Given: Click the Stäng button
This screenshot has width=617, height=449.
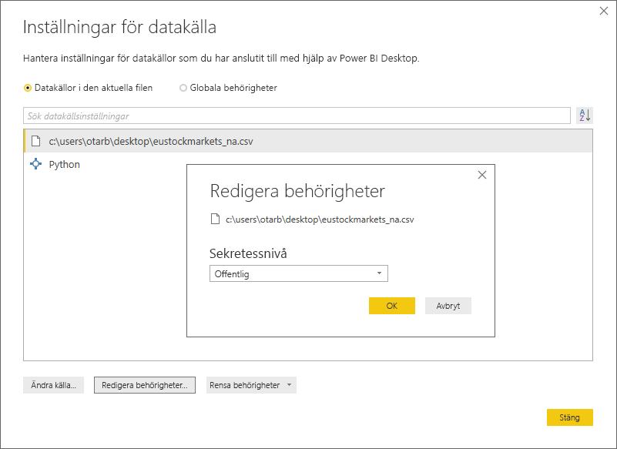Looking at the screenshot, I should (570, 417).
